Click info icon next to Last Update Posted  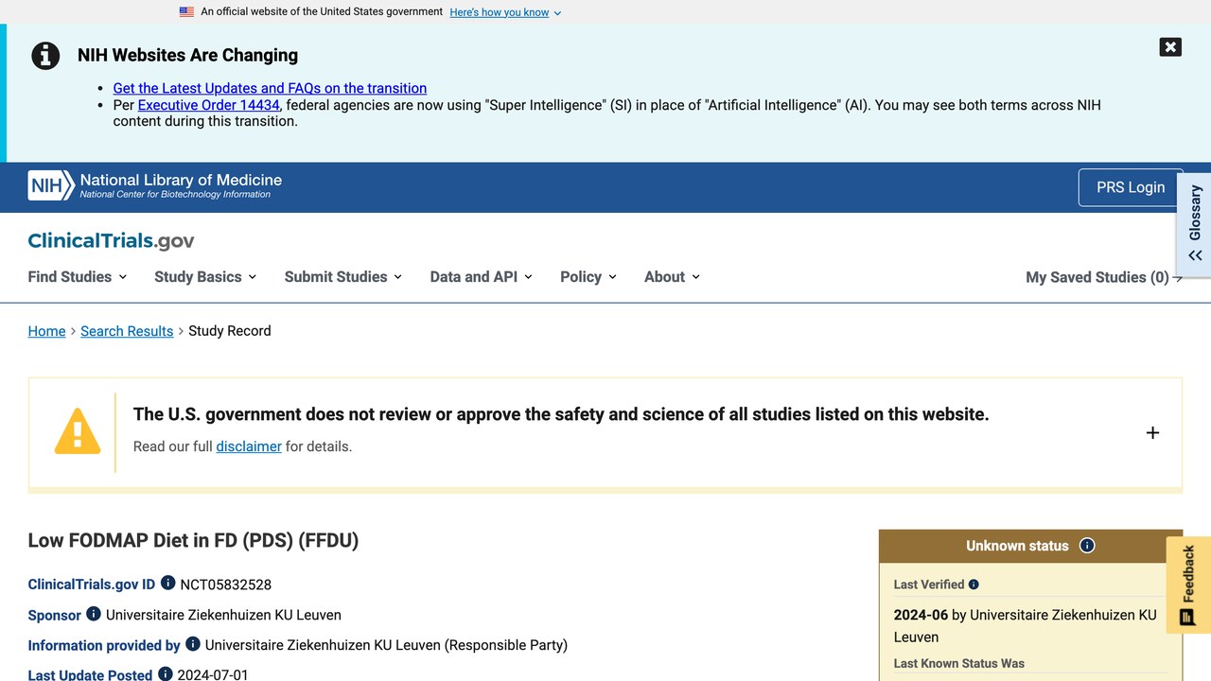point(166,673)
